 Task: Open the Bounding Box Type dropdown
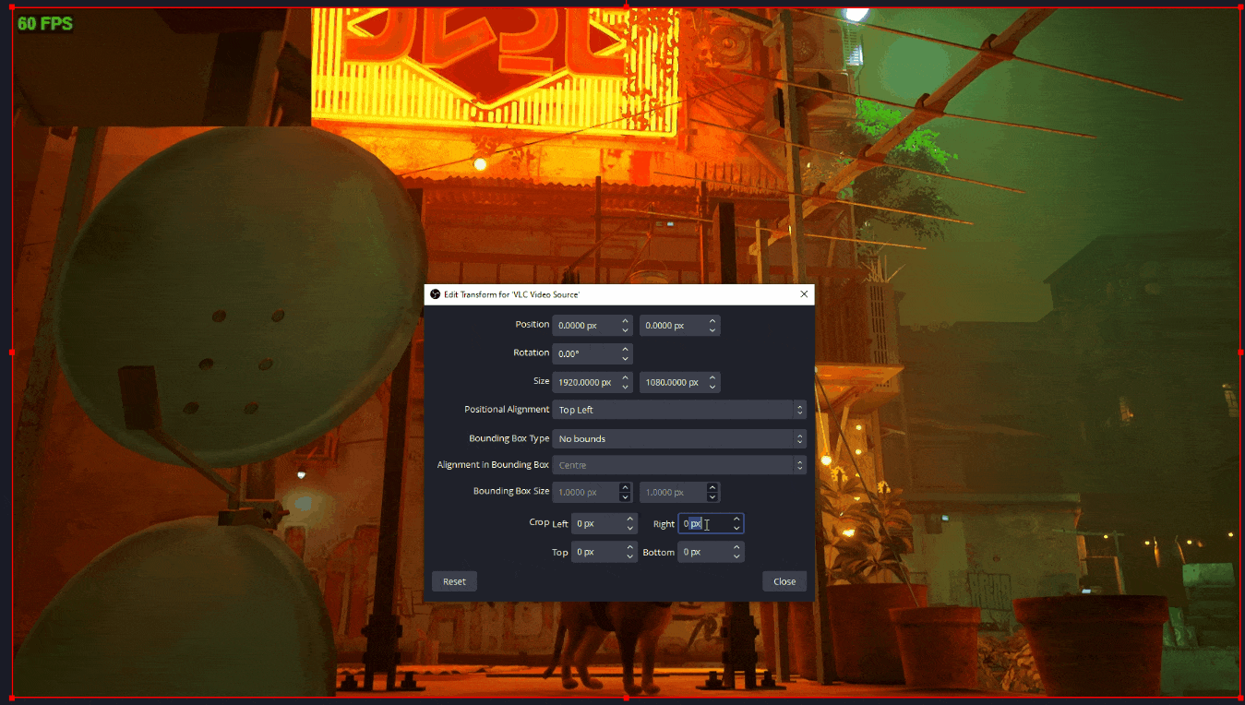679,438
